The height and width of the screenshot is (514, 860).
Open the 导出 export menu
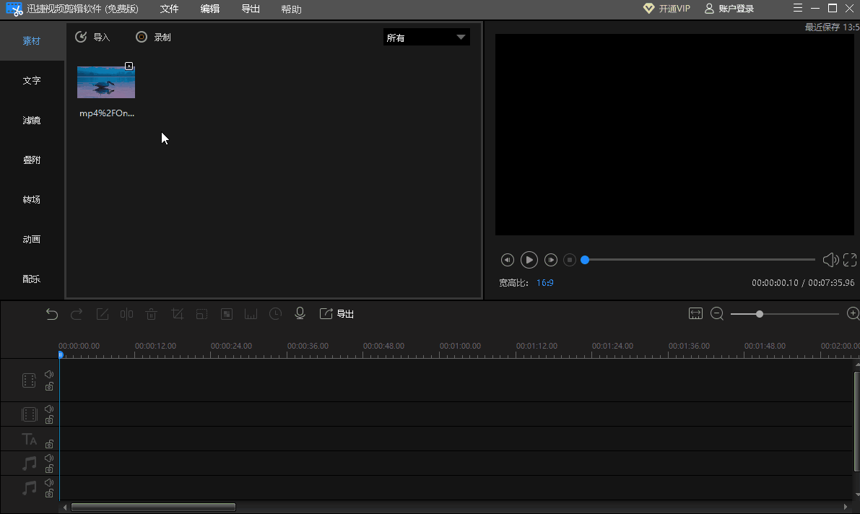coord(251,9)
